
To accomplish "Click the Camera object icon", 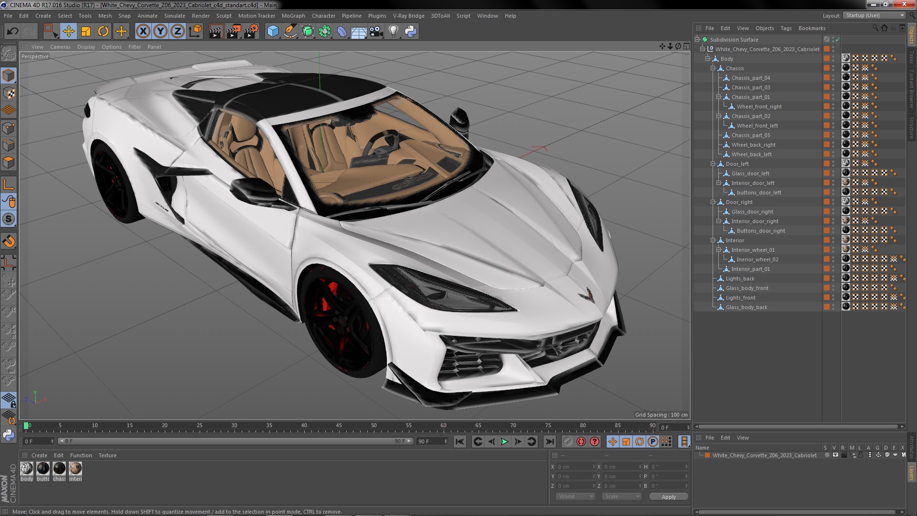I will click(376, 32).
